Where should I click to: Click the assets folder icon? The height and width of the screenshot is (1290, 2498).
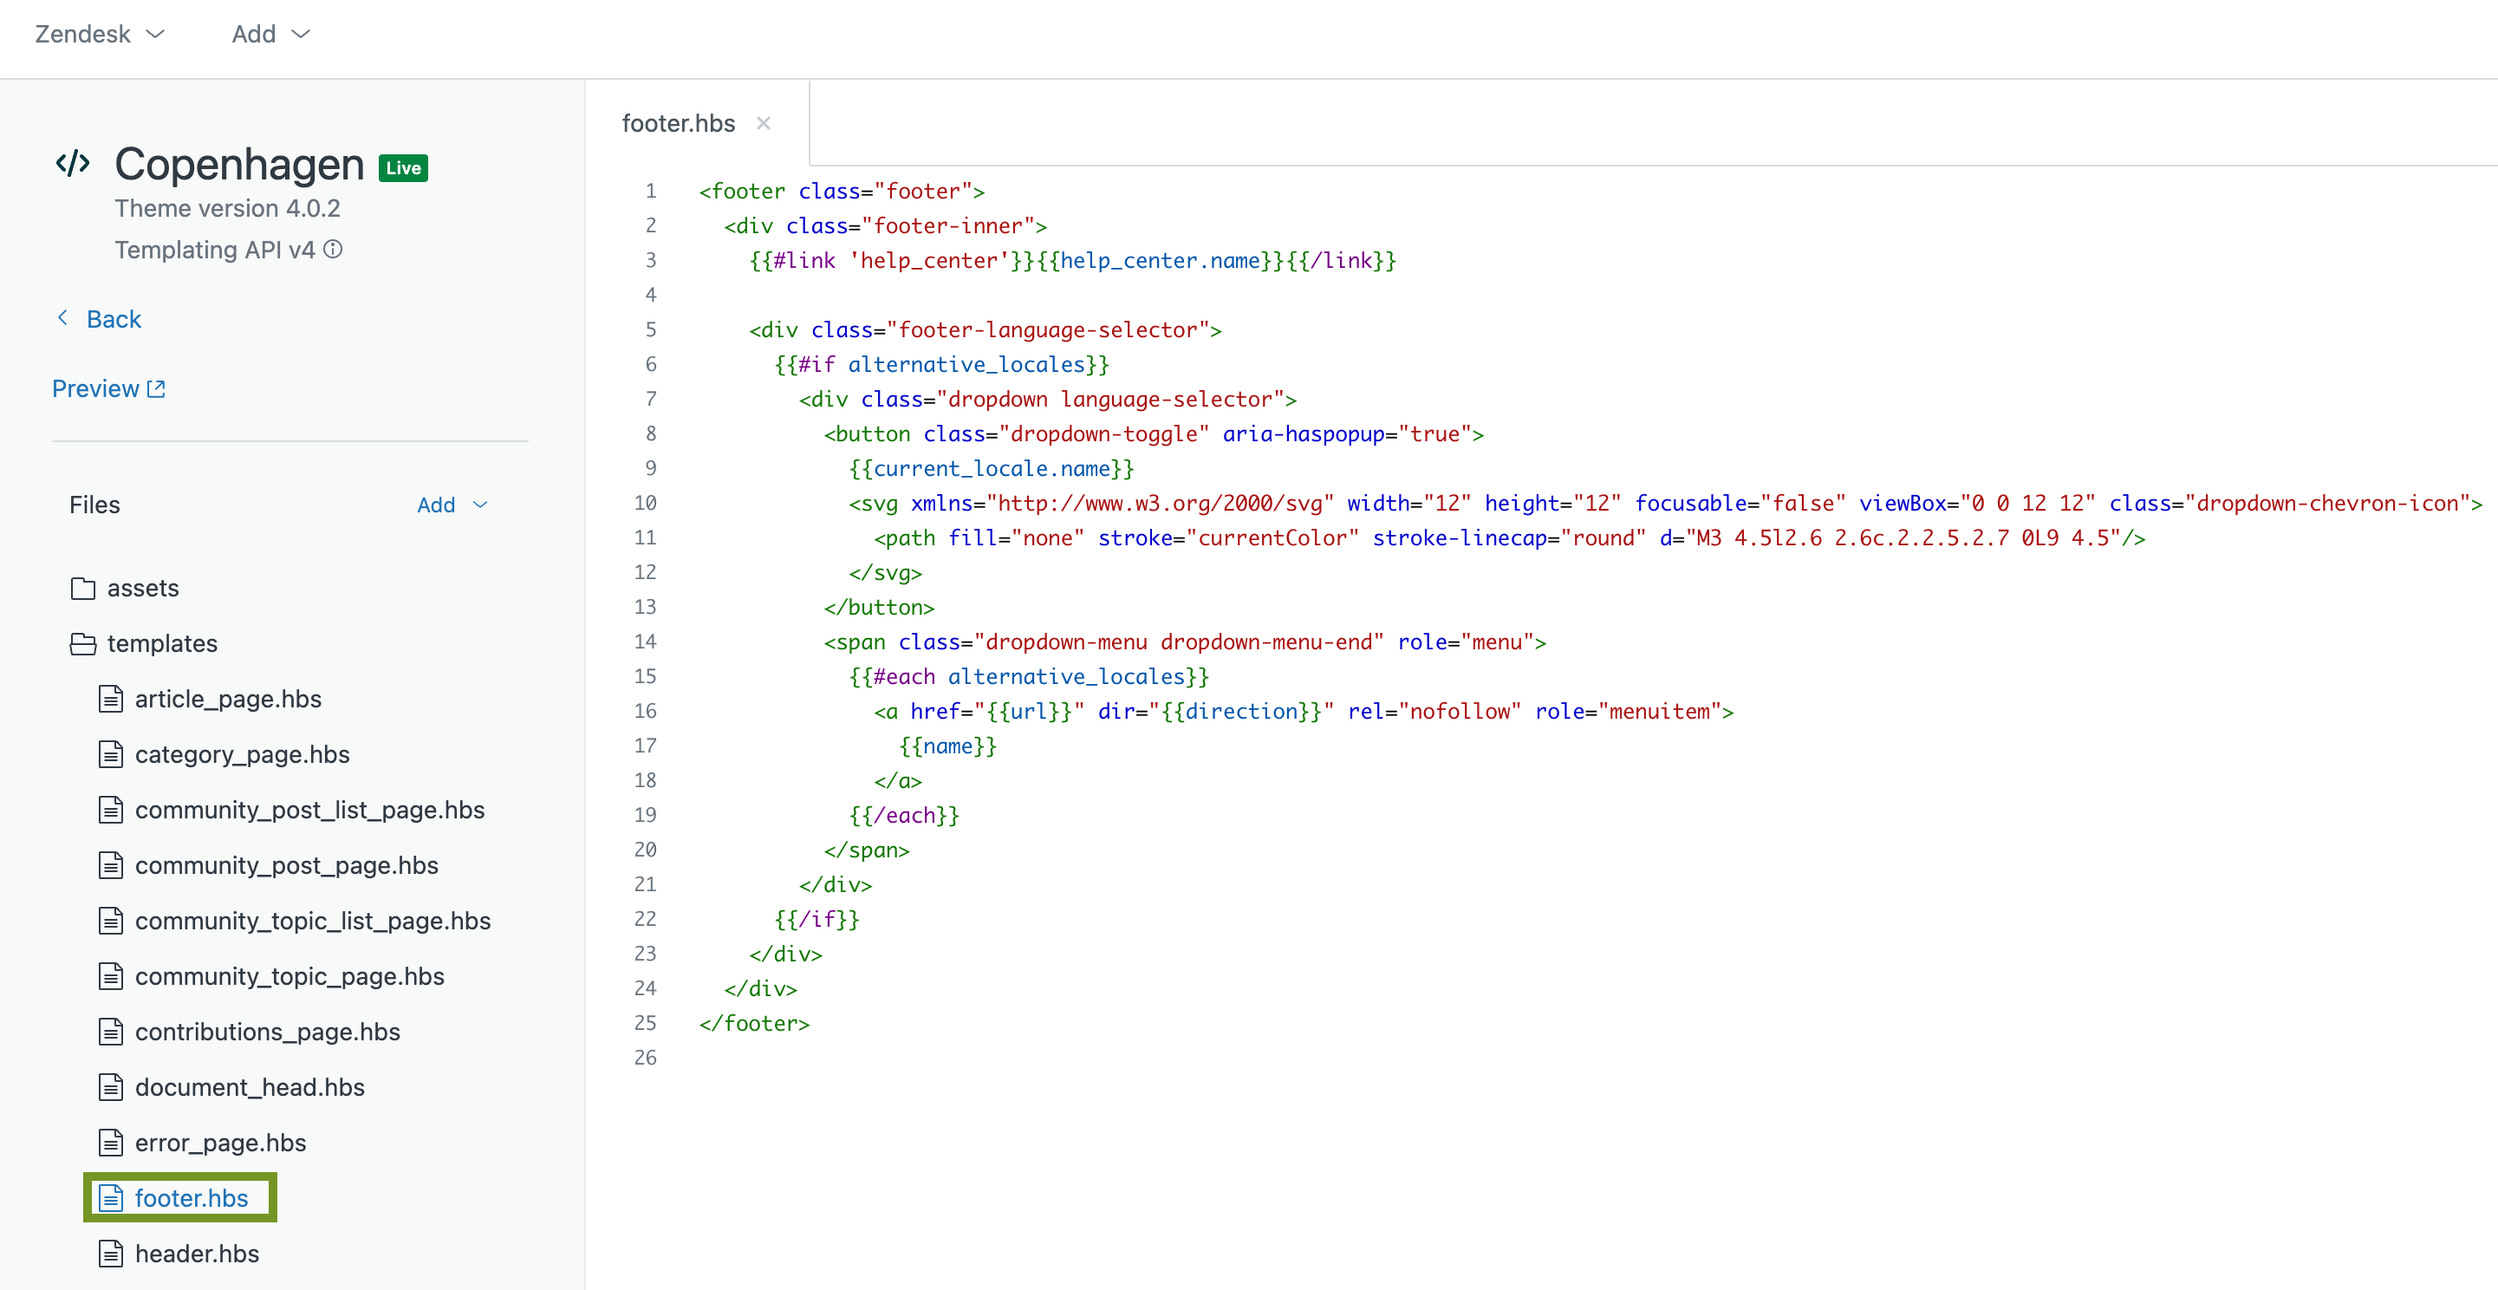click(83, 589)
